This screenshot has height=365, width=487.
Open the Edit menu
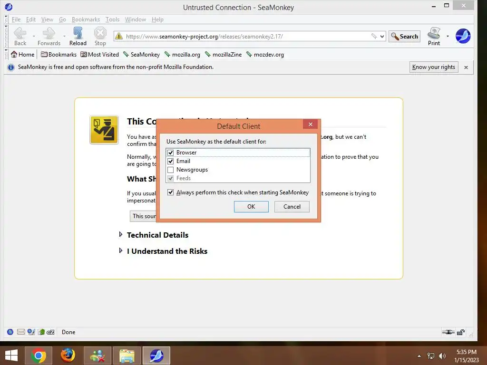[x=31, y=19]
